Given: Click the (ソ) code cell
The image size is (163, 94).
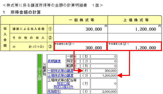Looking at the screenshot, I should point(85,61).
